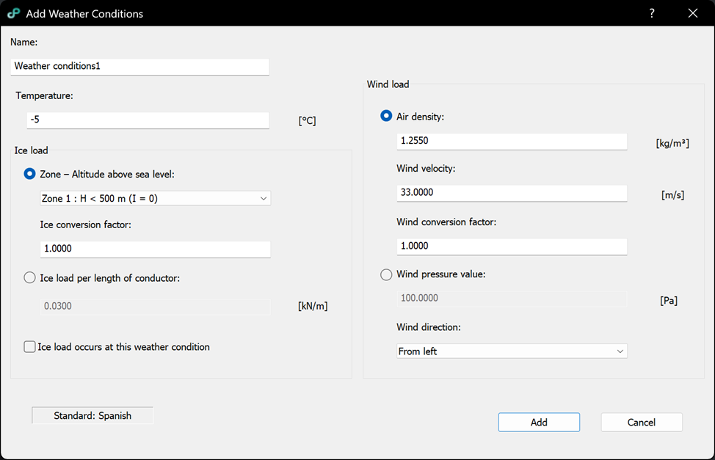Edit the Air density value field

[512, 140]
